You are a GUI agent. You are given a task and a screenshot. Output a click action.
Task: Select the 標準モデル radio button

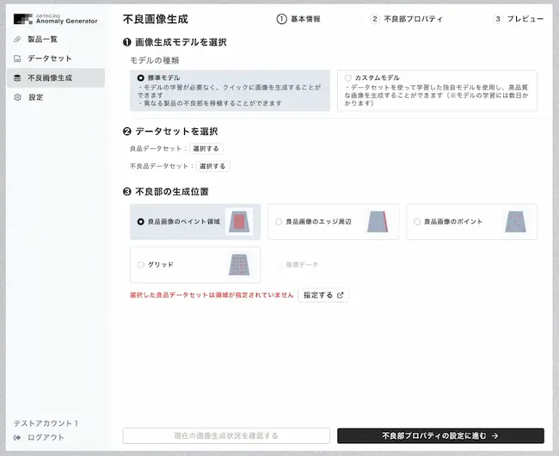[x=141, y=78]
